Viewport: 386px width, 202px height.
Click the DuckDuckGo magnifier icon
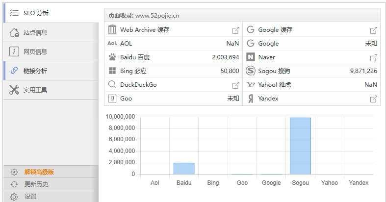click(x=112, y=84)
